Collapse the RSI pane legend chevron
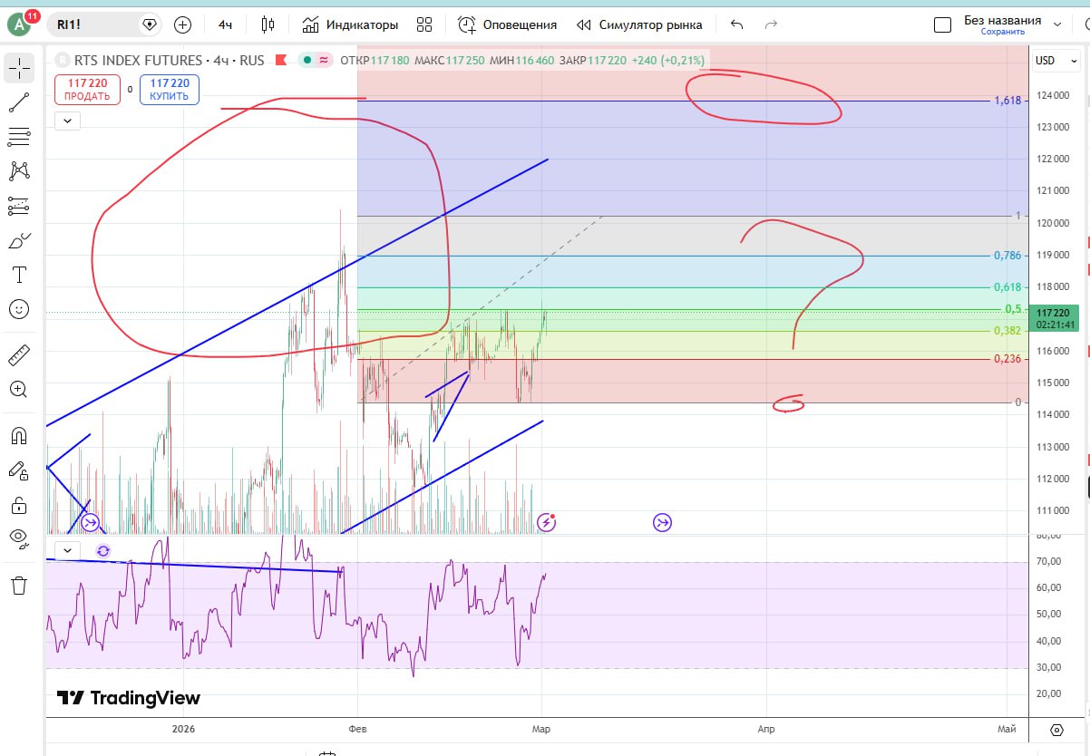The width and height of the screenshot is (1090, 756). pyautogui.click(x=68, y=550)
